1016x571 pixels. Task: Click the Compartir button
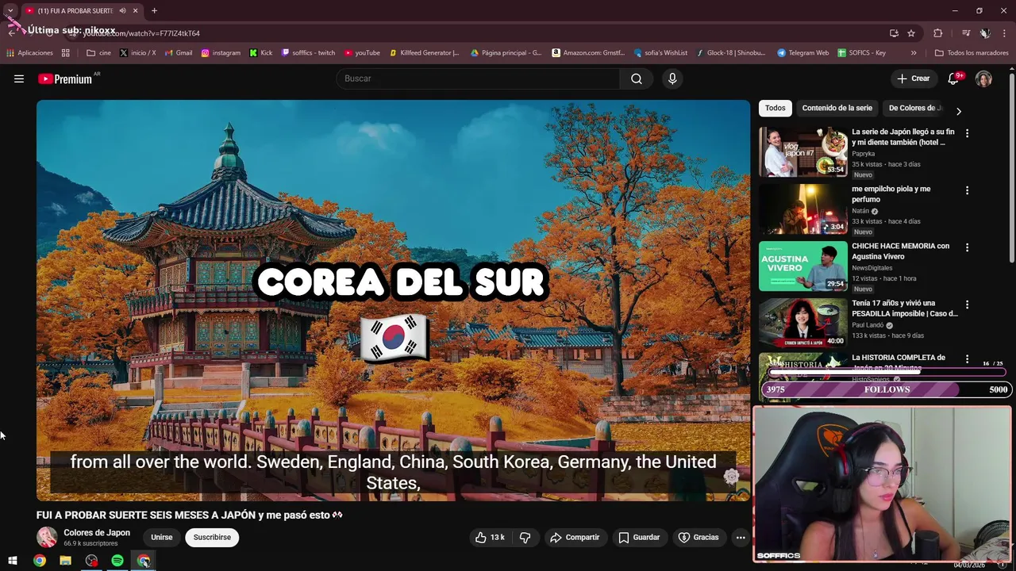point(575,537)
